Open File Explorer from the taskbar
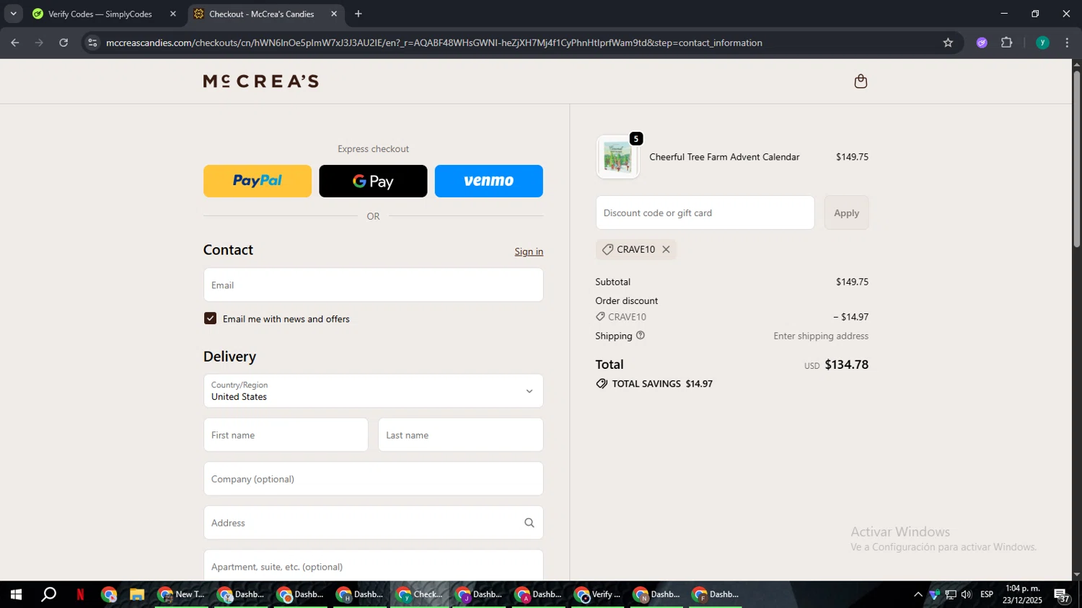This screenshot has height=608, width=1082. pos(137,594)
